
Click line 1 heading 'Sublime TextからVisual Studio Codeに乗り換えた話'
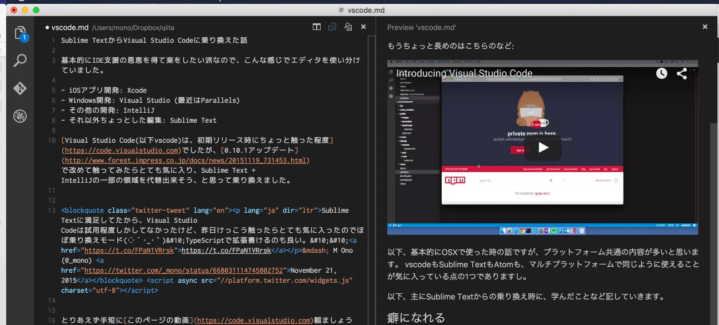pos(154,41)
